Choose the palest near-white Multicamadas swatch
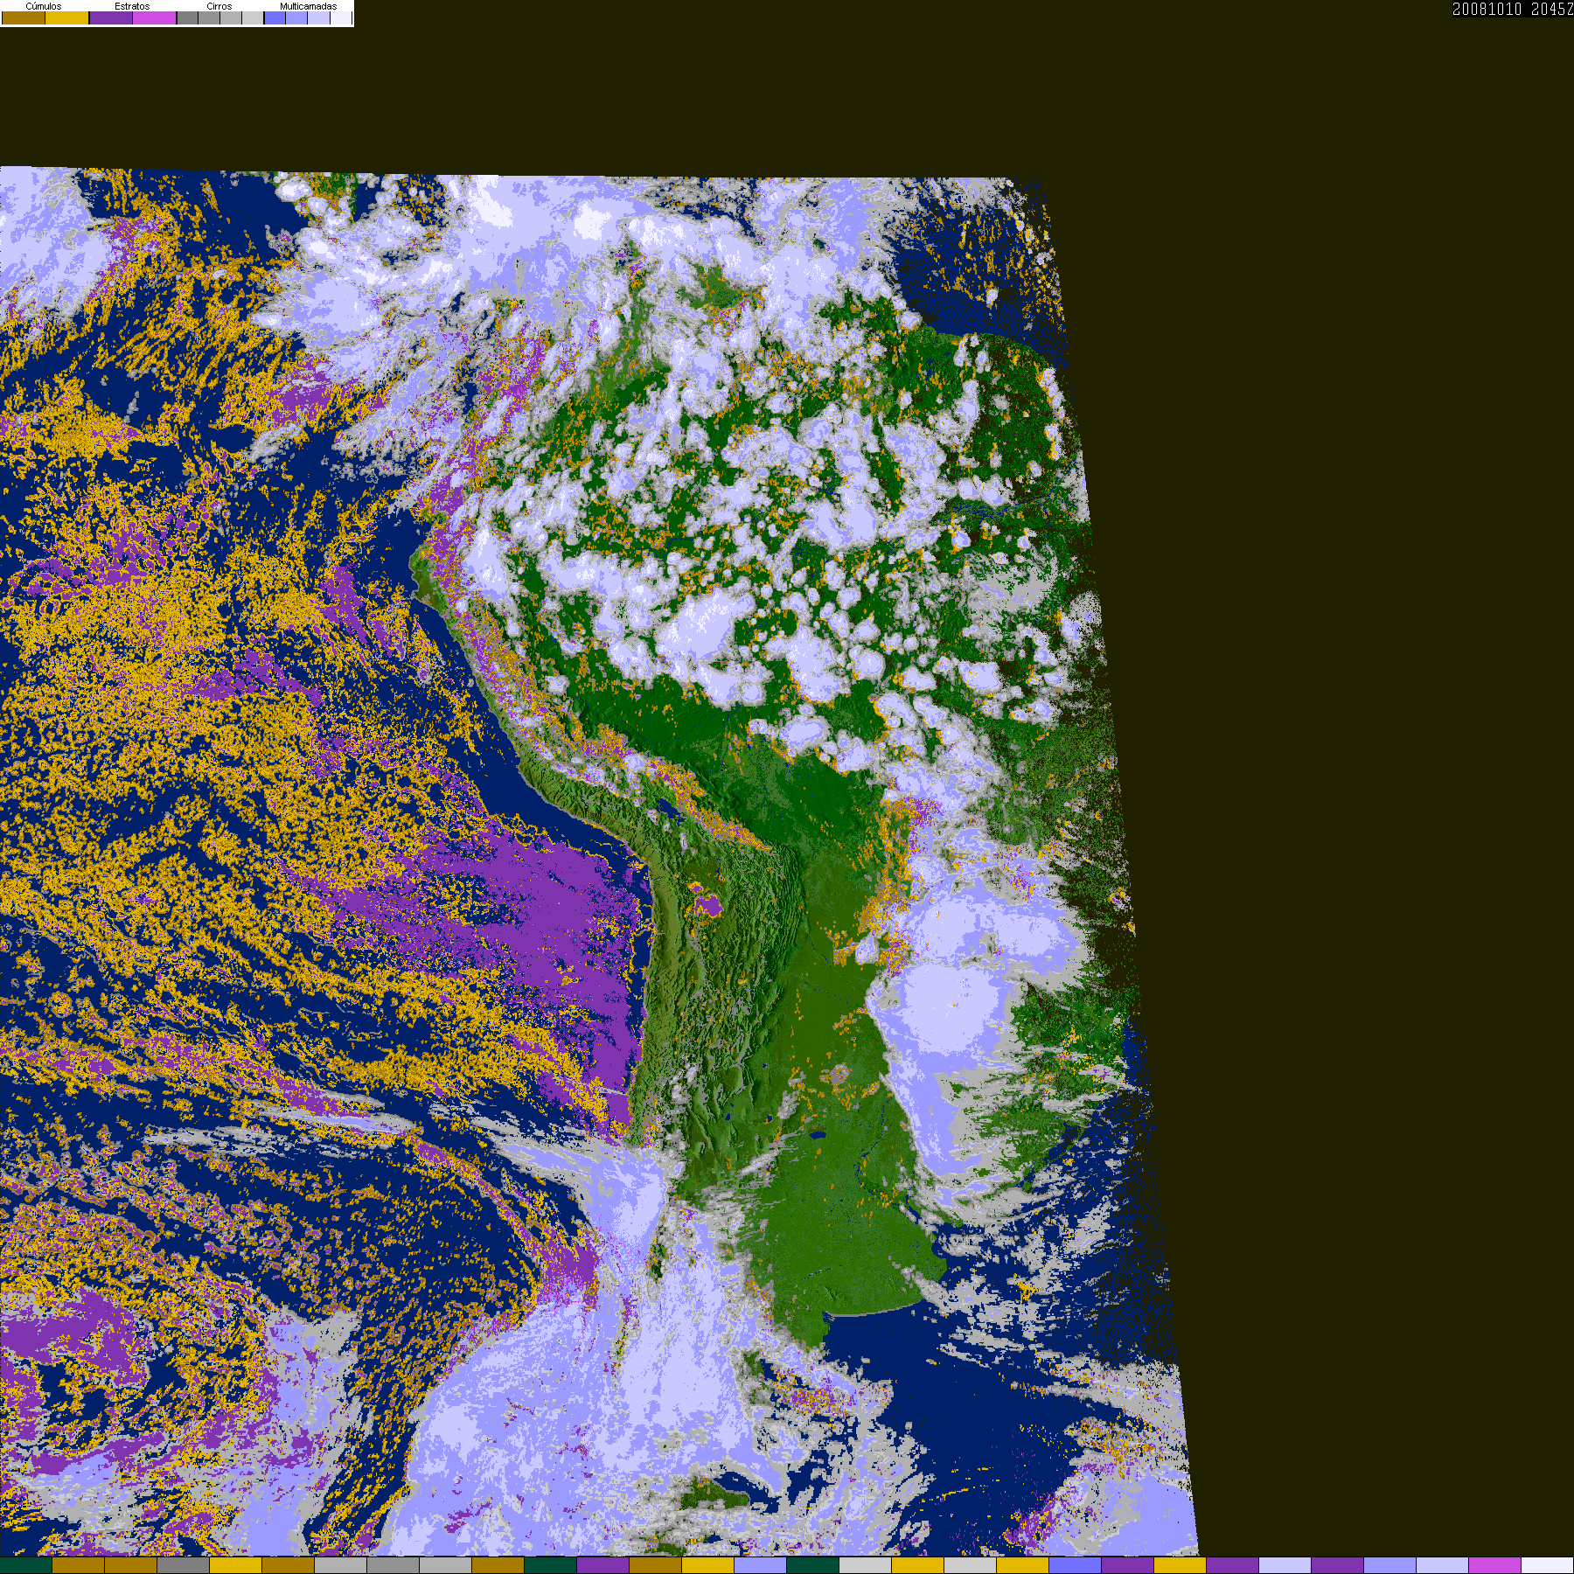The width and height of the screenshot is (1574, 1574). click(x=340, y=17)
